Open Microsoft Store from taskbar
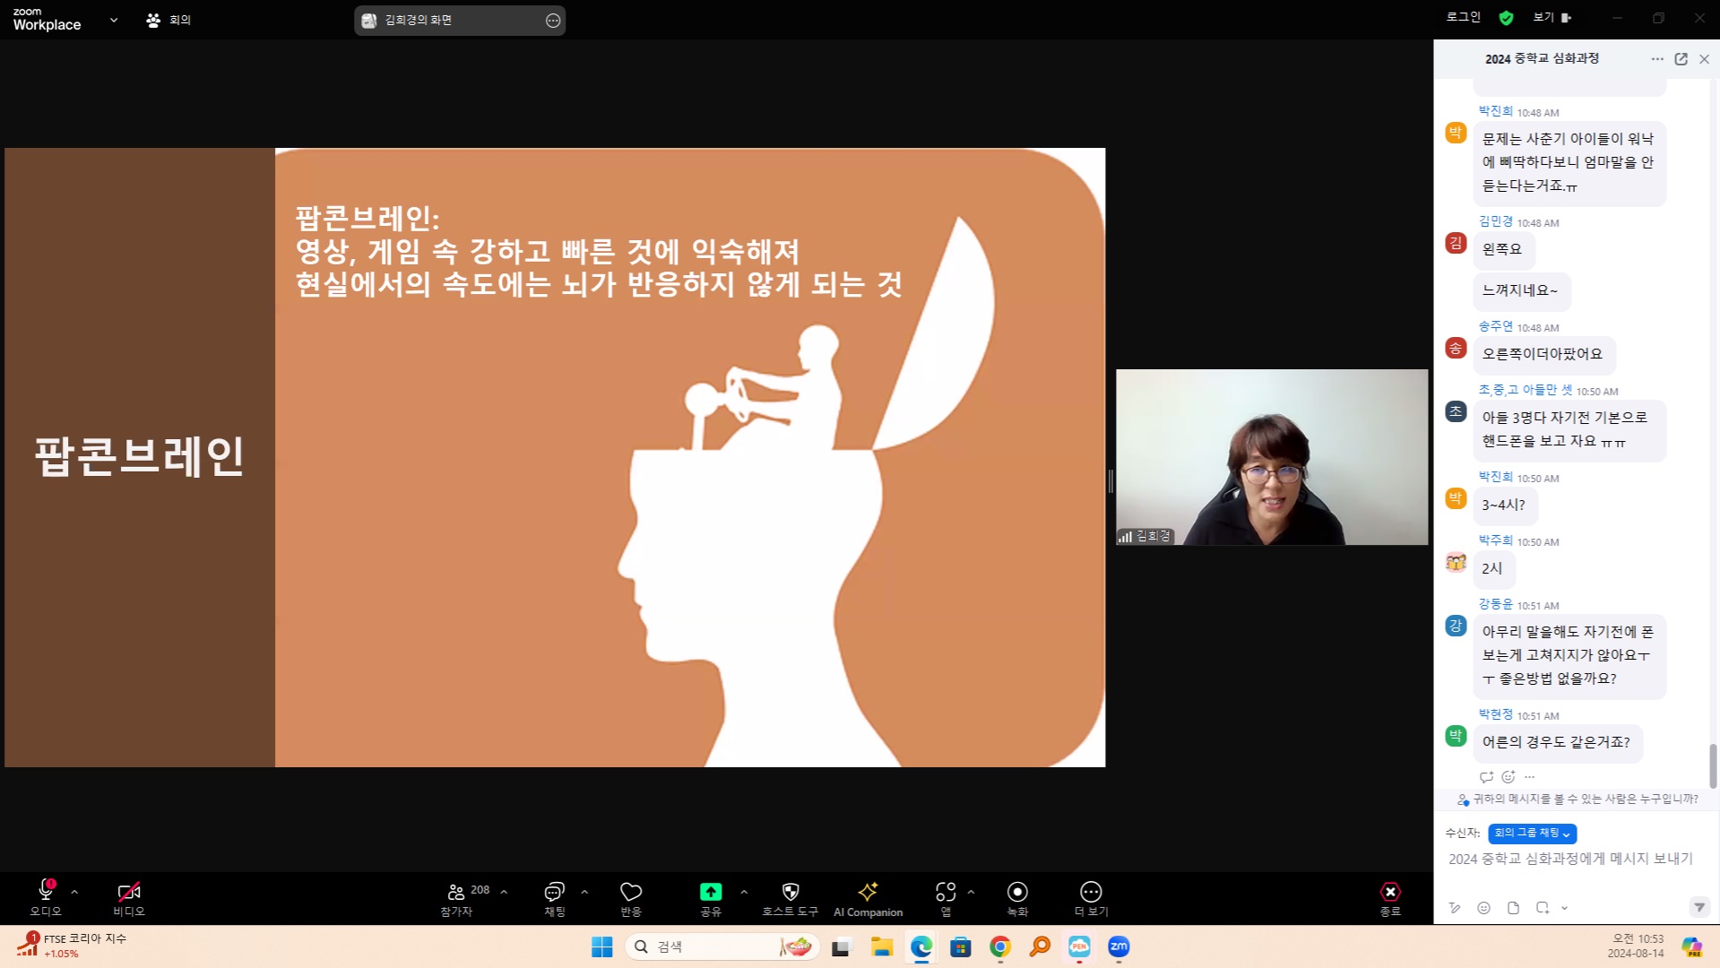 click(x=961, y=947)
